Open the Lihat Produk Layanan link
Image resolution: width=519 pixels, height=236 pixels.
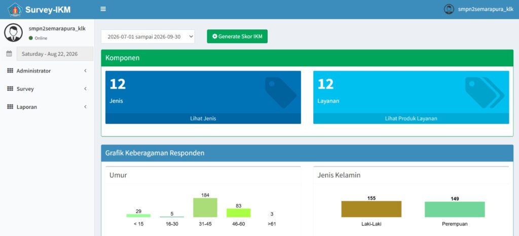411,119
